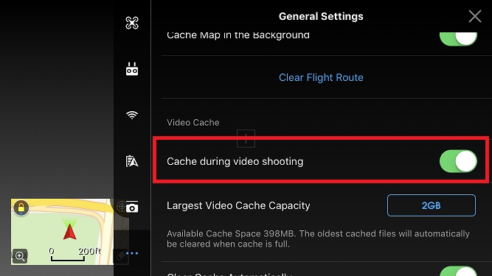Viewport: 492px width, 276px height.
Task: Disable Cache during video shooting switch
Action: click(x=458, y=161)
